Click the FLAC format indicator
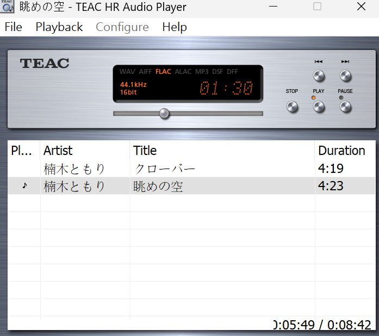This screenshot has height=336, width=379. click(163, 72)
